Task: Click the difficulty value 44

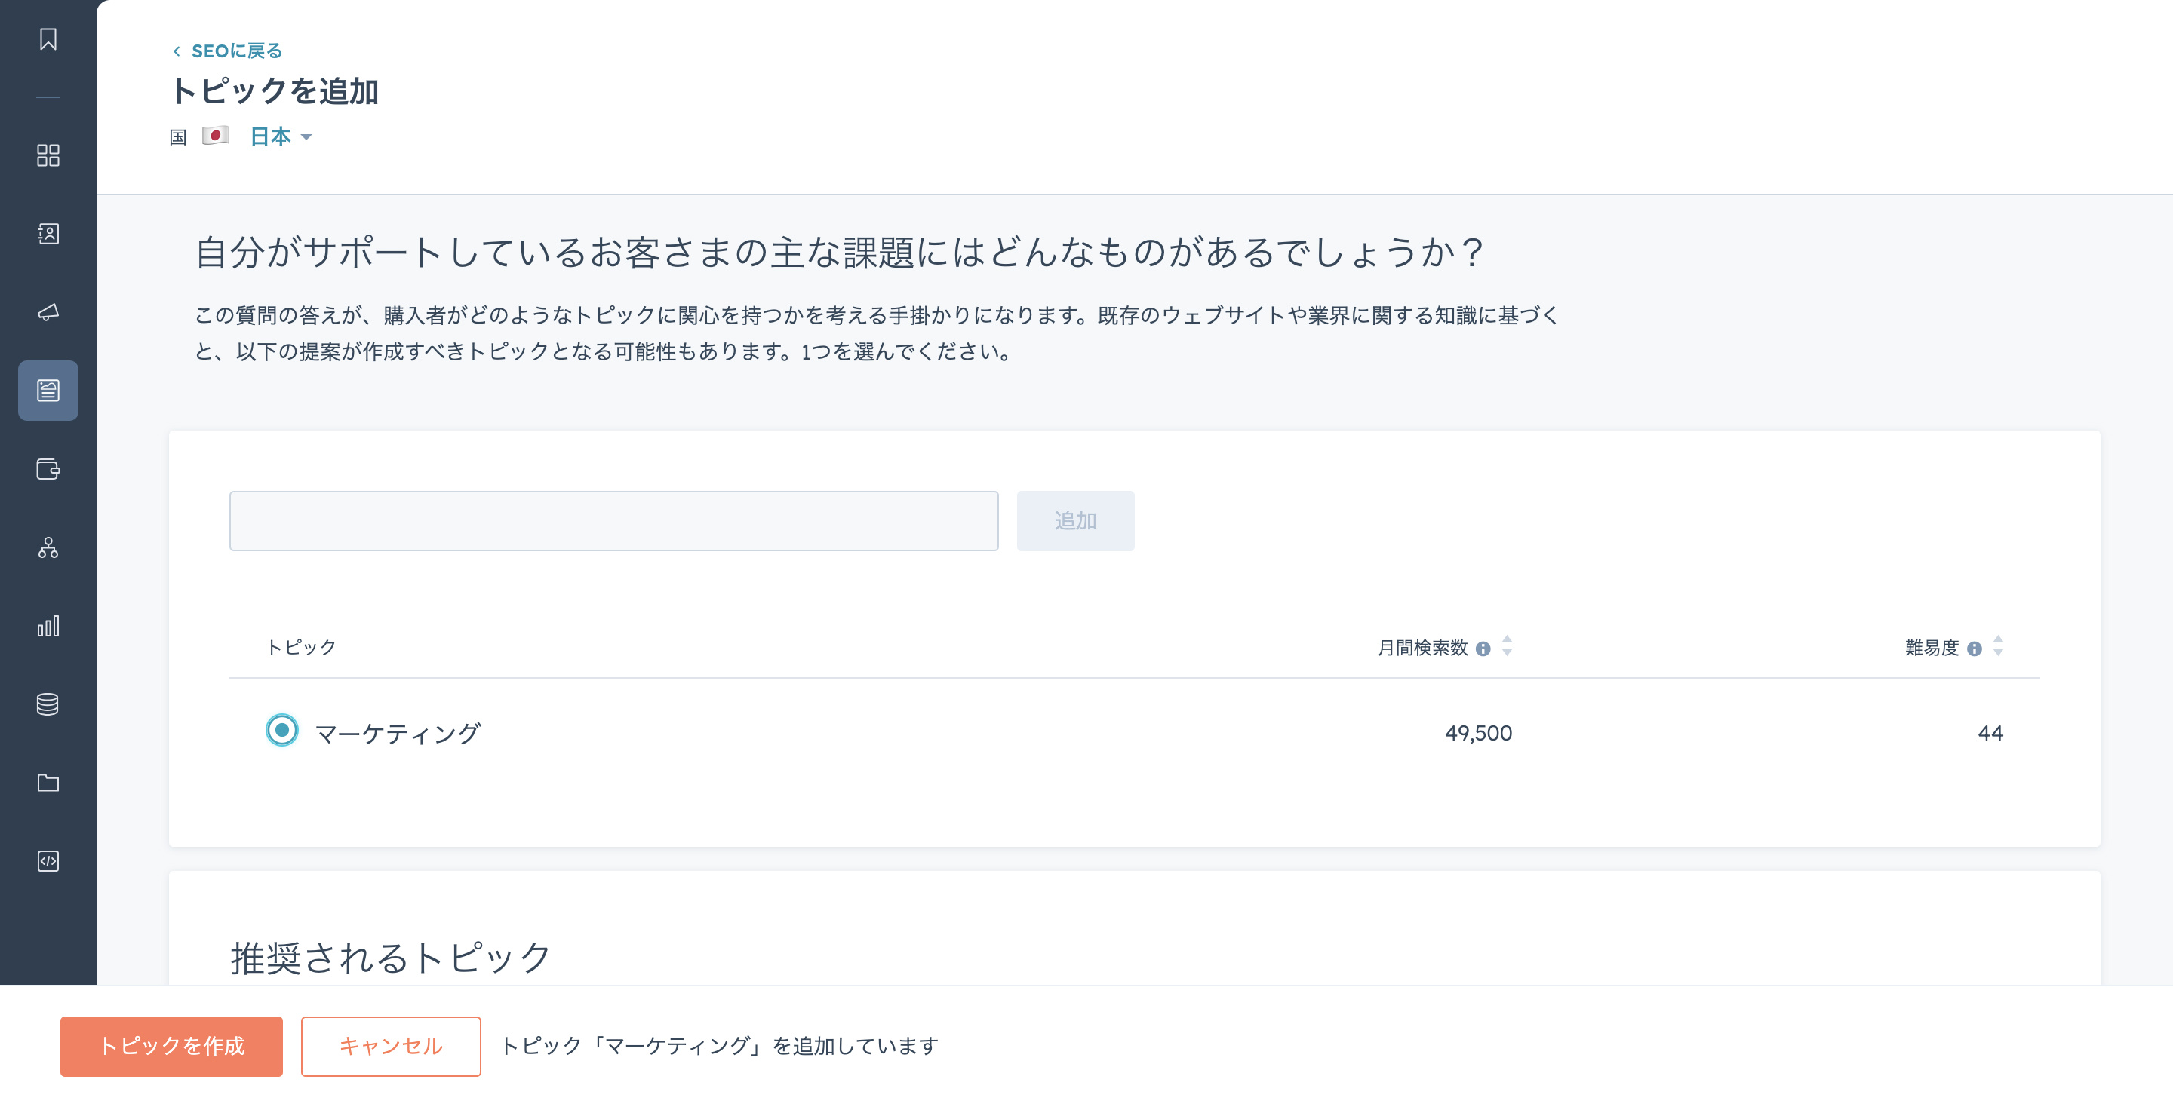Action: tap(1990, 733)
